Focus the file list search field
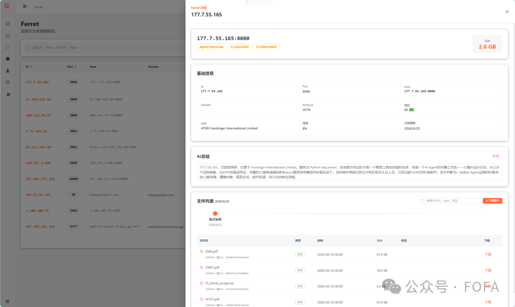Screen dimensions: 515x307 click(x=451, y=201)
